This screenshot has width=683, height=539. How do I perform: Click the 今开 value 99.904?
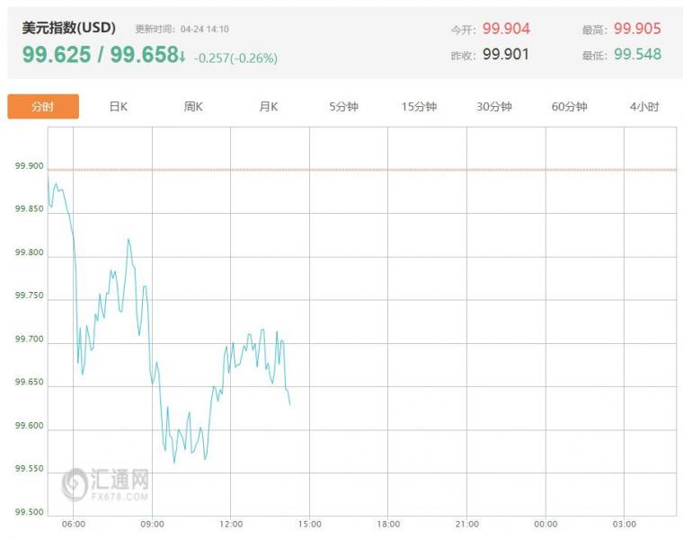coord(506,29)
